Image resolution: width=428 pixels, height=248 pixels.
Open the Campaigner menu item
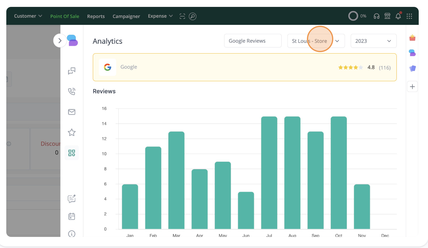click(x=126, y=16)
